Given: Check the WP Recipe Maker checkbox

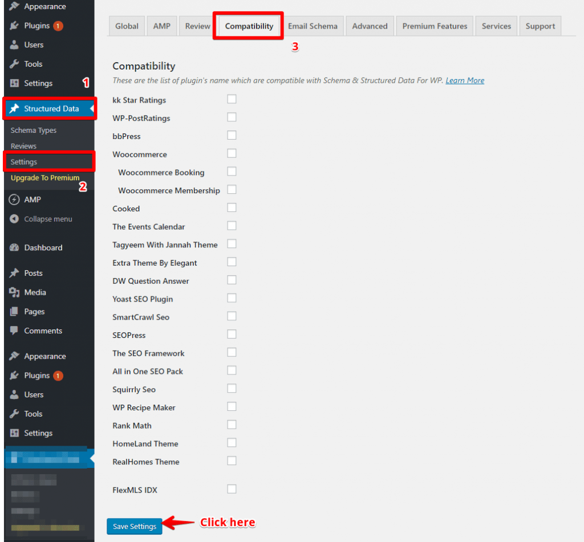Looking at the screenshot, I should click(232, 406).
